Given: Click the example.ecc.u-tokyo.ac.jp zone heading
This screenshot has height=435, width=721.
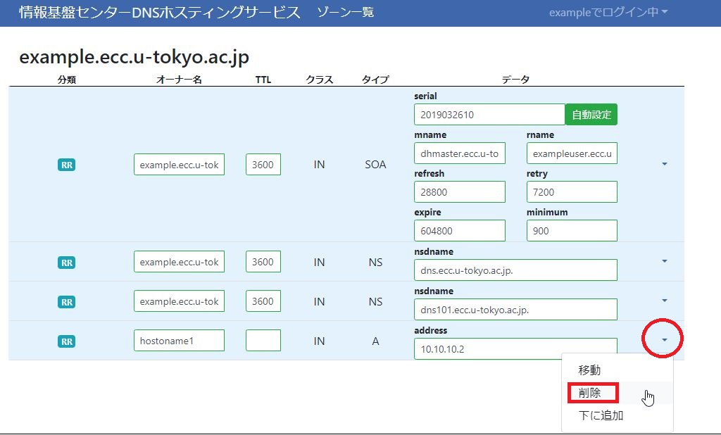Looking at the screenshot, I should (x=134, y=57).
